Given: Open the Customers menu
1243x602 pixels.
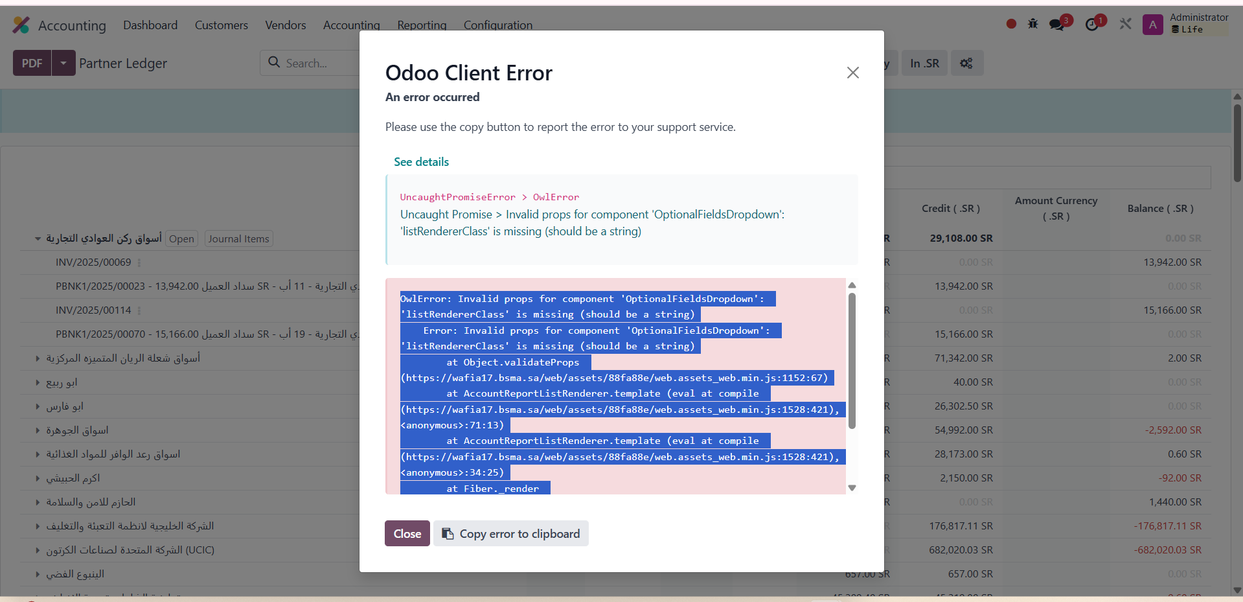Looking at the screenshot, I should point(221,25).
